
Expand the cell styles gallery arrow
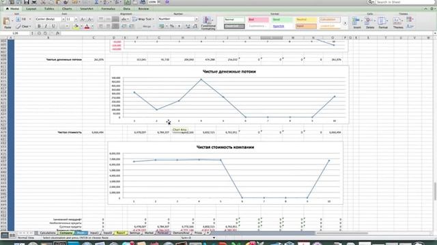[x=346, y=23]
